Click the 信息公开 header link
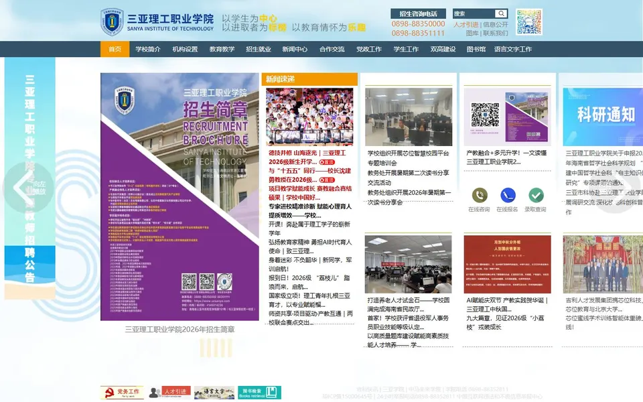 496,25
